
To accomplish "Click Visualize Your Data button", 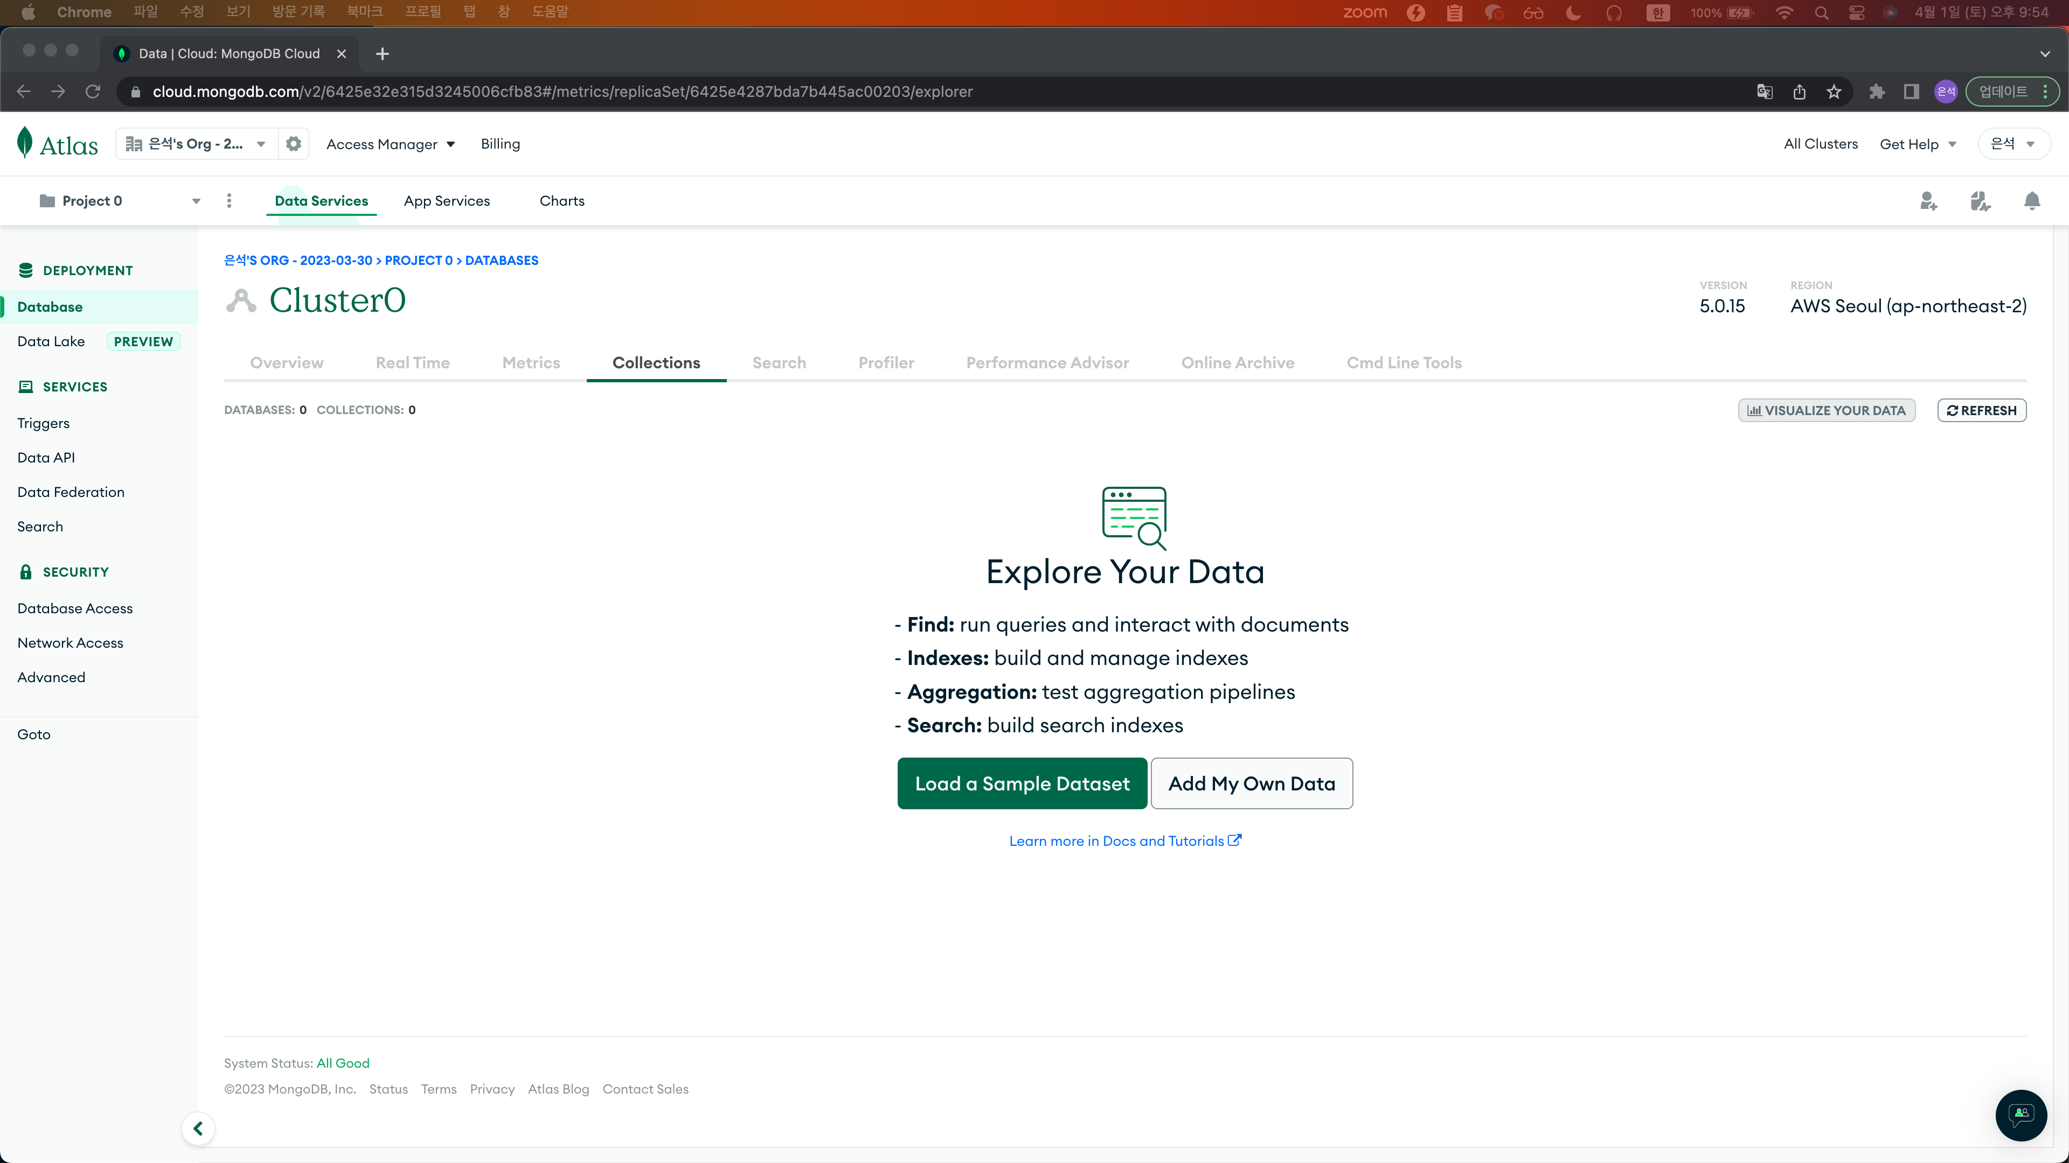I will [x=1827, y=410].
